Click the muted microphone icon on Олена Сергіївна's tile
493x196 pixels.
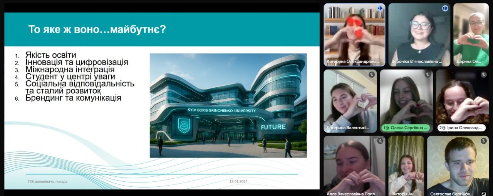click(428, 75)
